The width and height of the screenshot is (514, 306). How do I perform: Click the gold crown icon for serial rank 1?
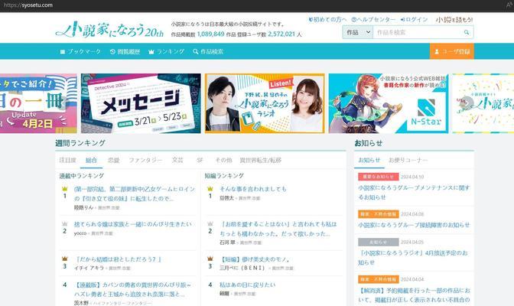pos(64,189)
